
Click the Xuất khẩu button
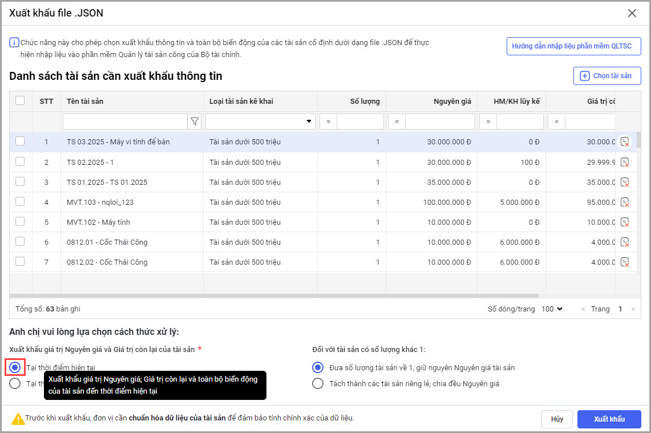[609, 419]
